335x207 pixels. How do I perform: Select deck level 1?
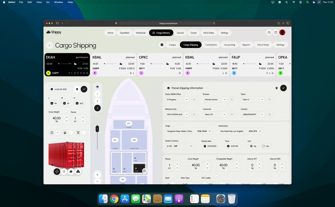[97, 94]
